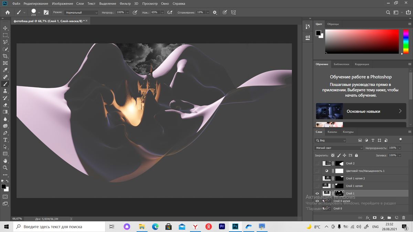Image resolution: width=413 pixels, height=232 pixels.
Task: Select the Eraser tool
Action: click(5, 105)
